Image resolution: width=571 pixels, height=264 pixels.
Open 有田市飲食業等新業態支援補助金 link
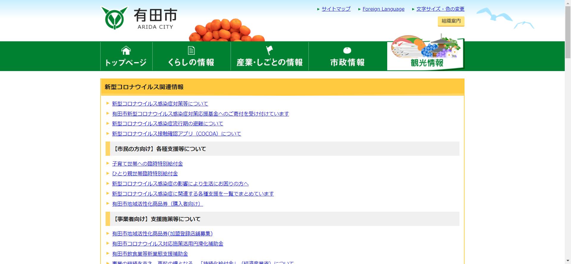(150, 254)
